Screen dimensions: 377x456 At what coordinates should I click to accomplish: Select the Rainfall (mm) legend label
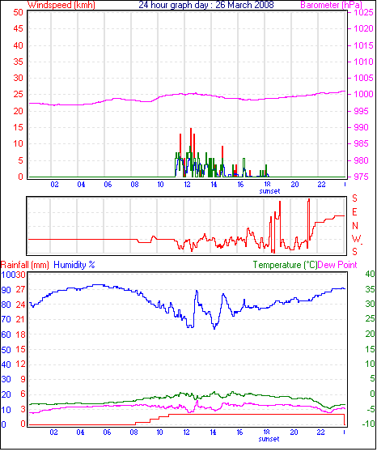point(25,265)
